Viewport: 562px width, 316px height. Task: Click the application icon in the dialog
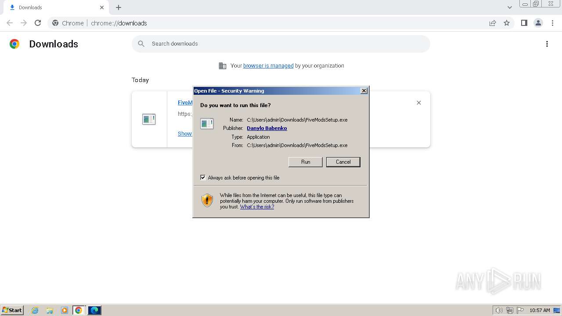[x=207, y=124]
